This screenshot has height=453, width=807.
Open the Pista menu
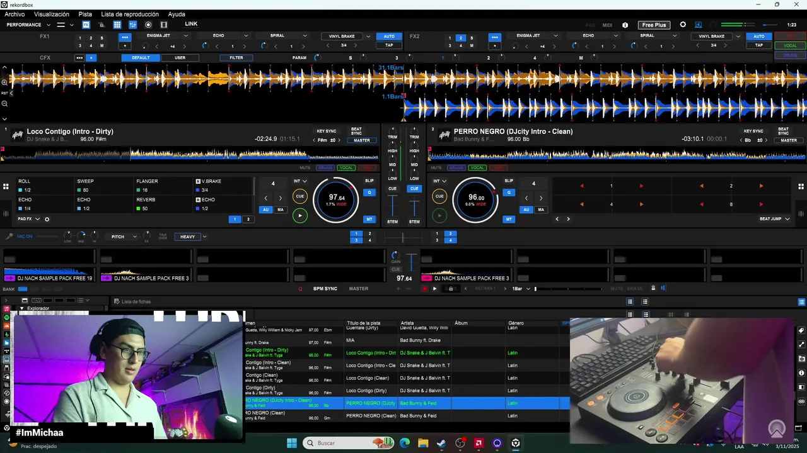point(85,14)
